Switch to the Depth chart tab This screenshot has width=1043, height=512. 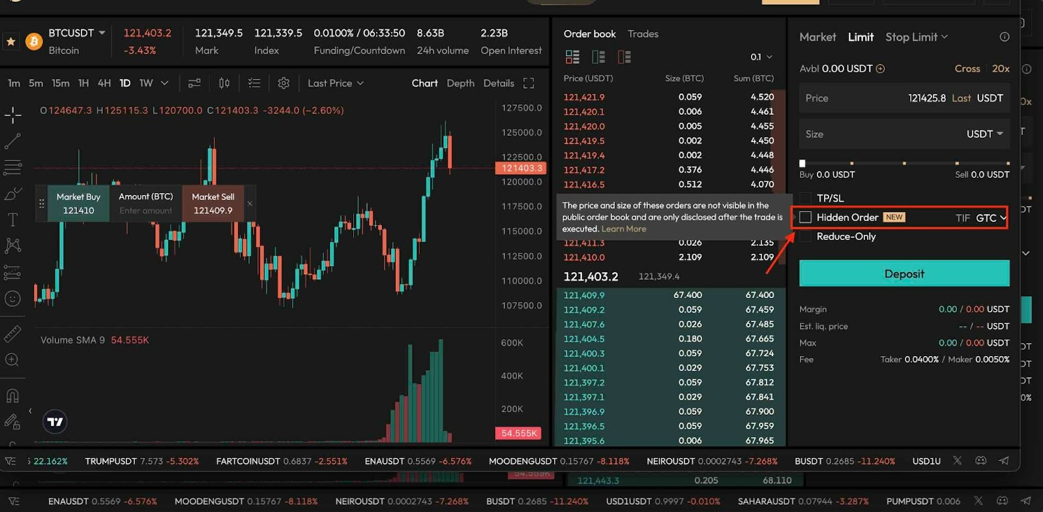(x=460, y=83)
